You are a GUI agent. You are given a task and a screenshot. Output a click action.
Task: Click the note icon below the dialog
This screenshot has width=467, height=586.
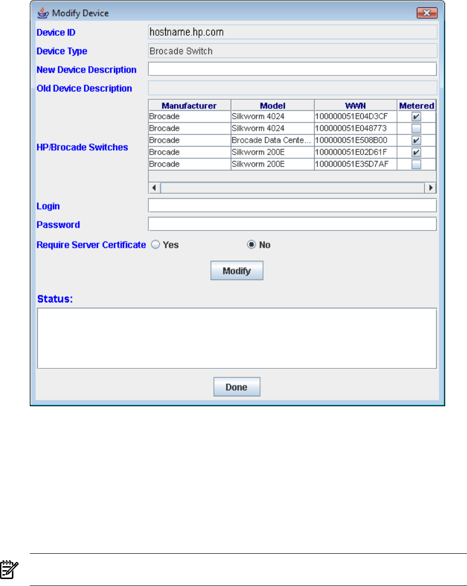coord(9,570)
